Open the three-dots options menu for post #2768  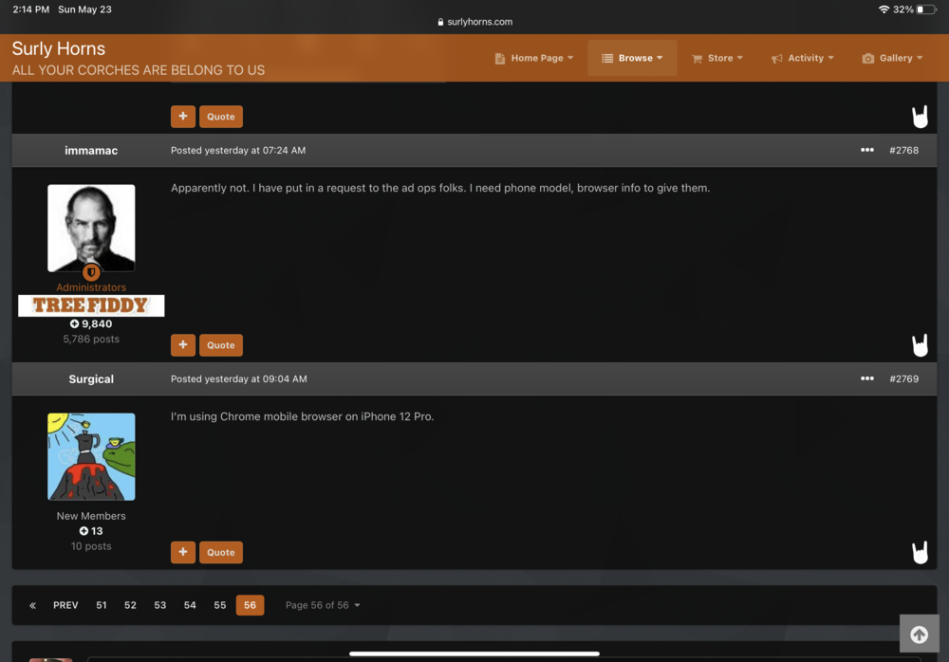coord(866,150)
